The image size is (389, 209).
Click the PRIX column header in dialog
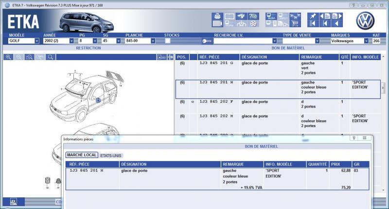point(340,164)
